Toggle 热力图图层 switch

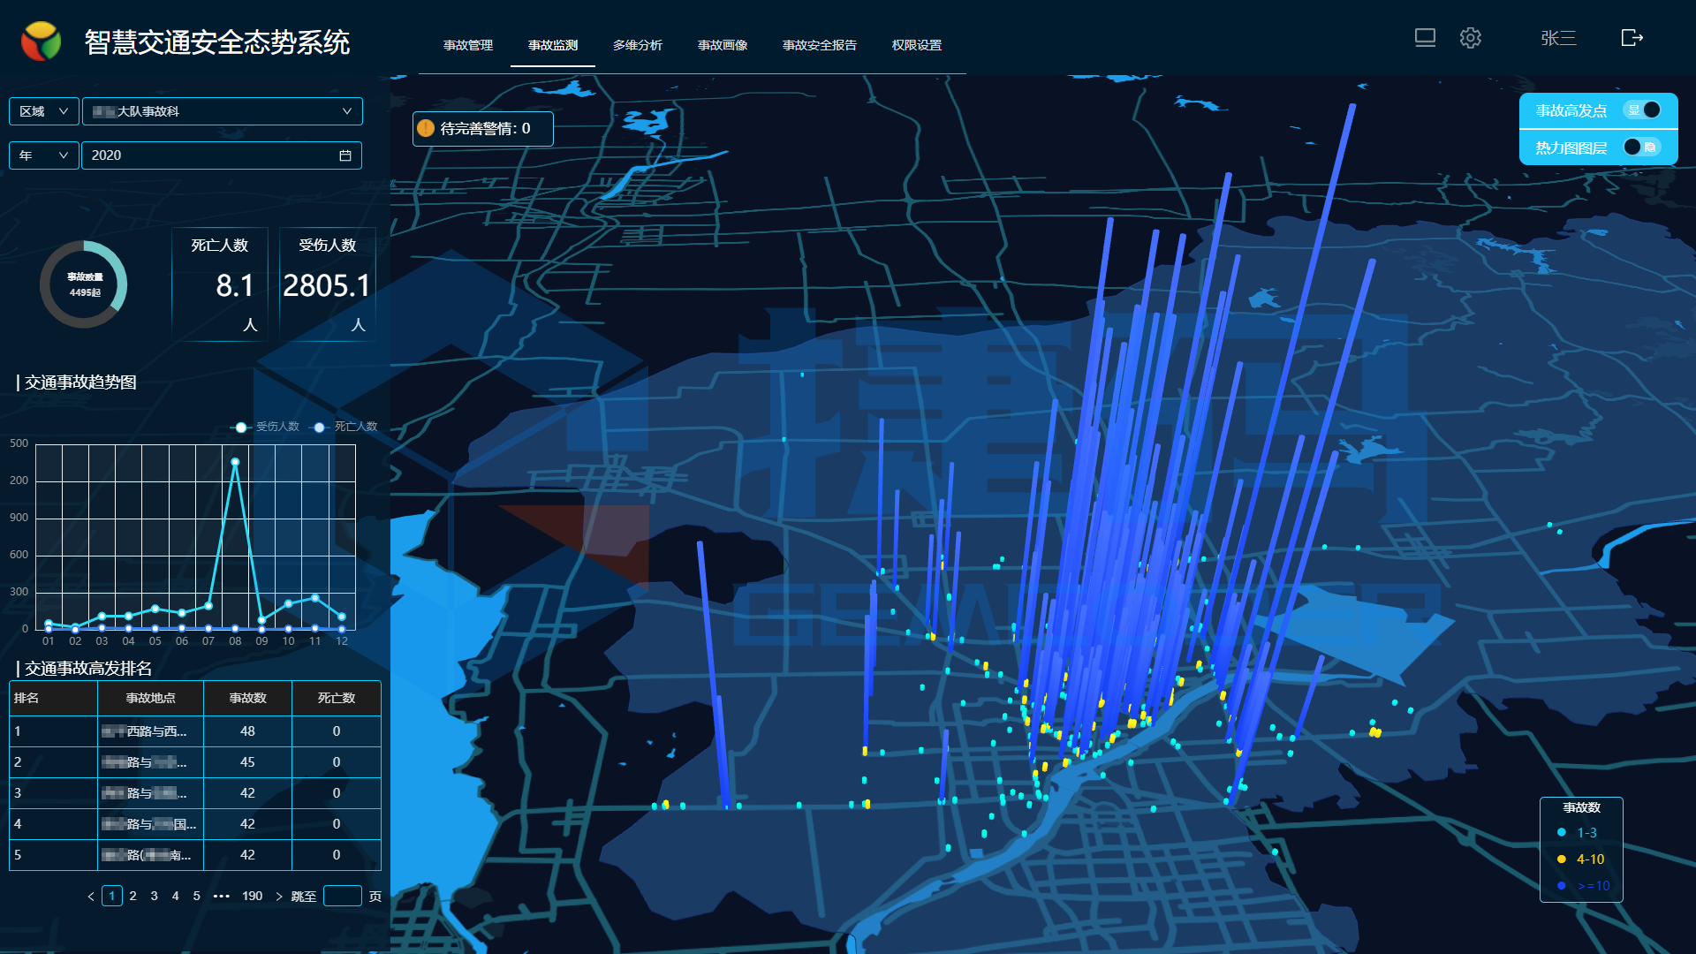(x=1641, y=148)
